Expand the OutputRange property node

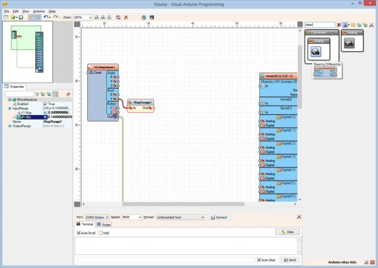pos(10,126)
